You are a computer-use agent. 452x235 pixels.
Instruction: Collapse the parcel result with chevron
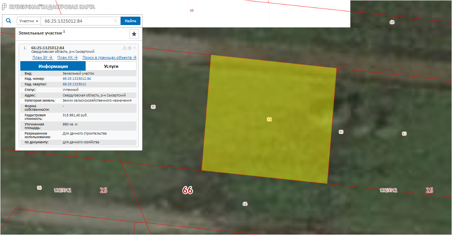134,48
